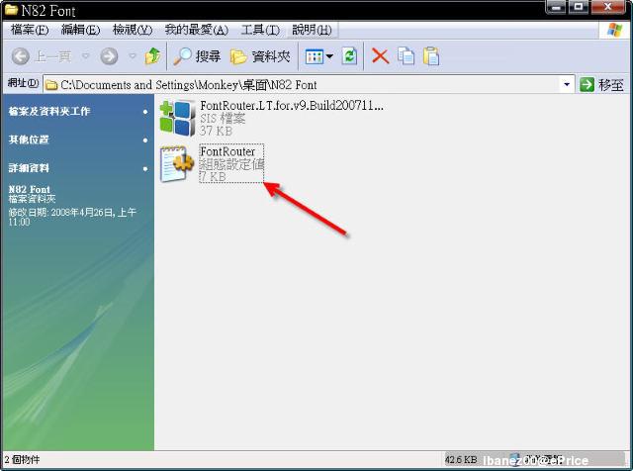Open the Back history dropdown arrow
Screen dimensions: 633x471
86,56
